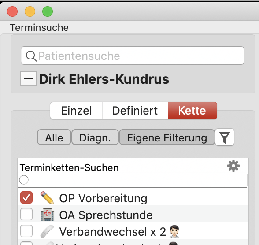259x245 pixels.
Task: Switch to the Einzel tab
Action: click(x=76, y=111)
